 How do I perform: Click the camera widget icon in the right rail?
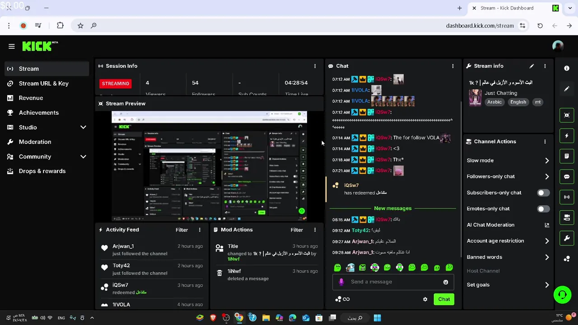[567, 218]
